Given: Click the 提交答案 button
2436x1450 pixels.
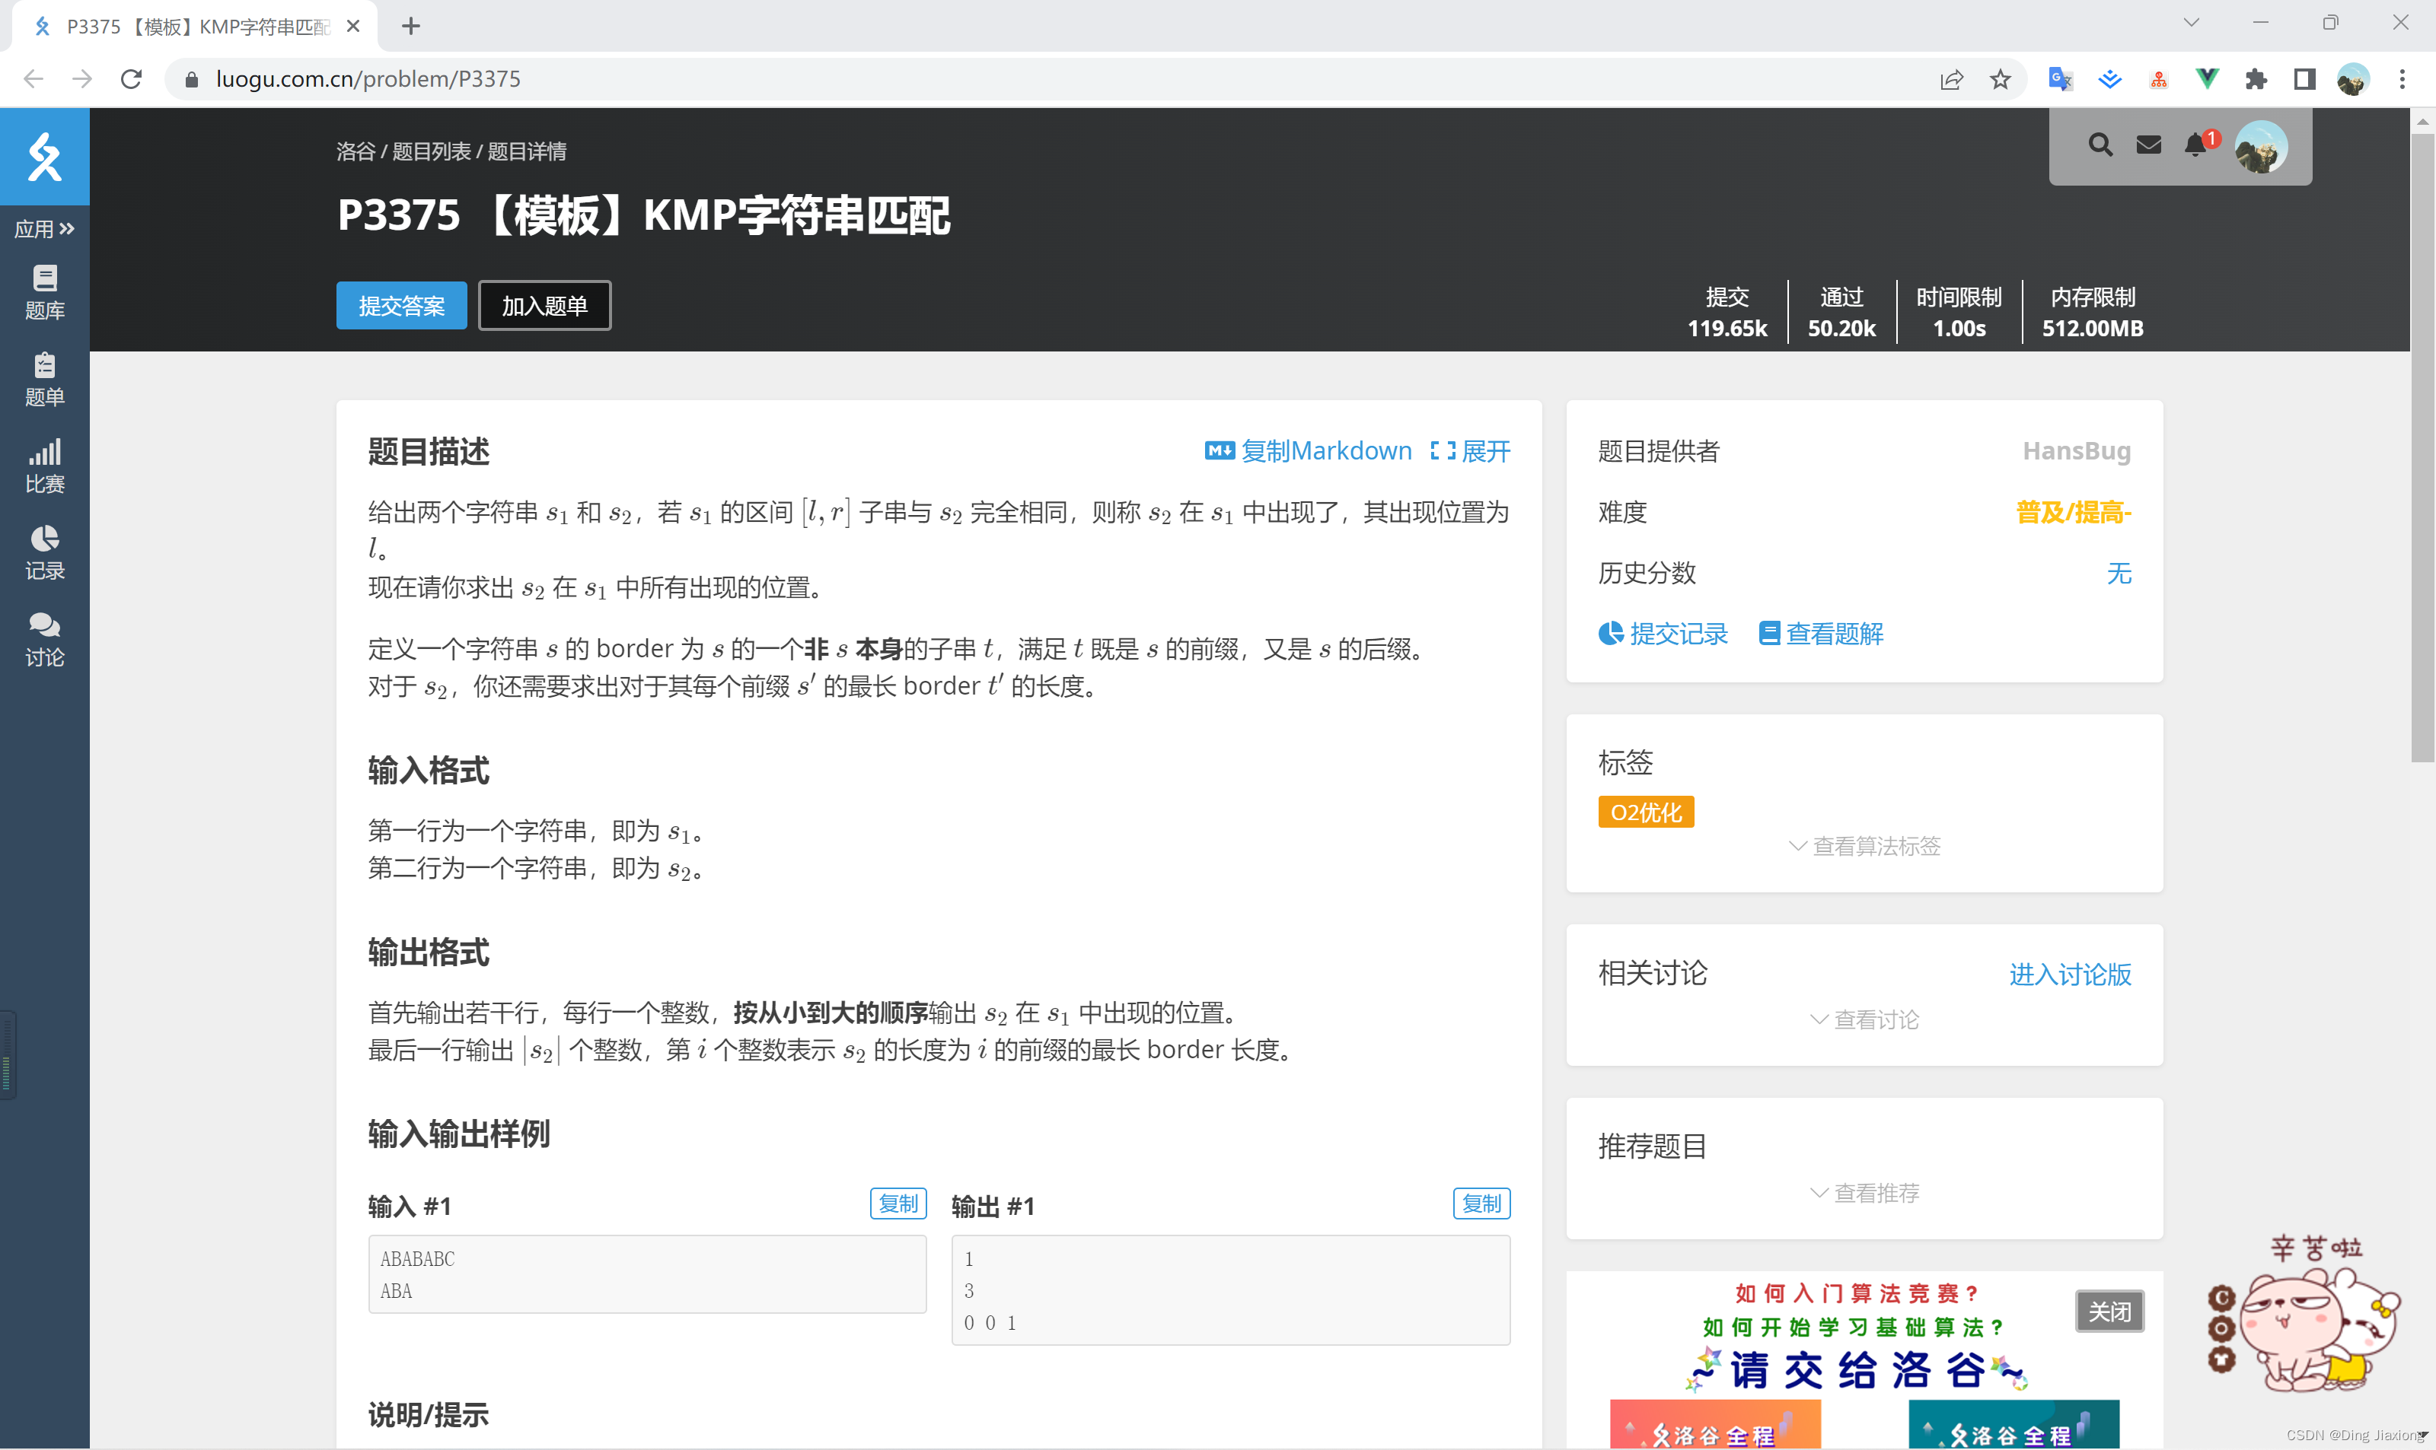Looking at the screenshot, I should (x=400, y=305).
